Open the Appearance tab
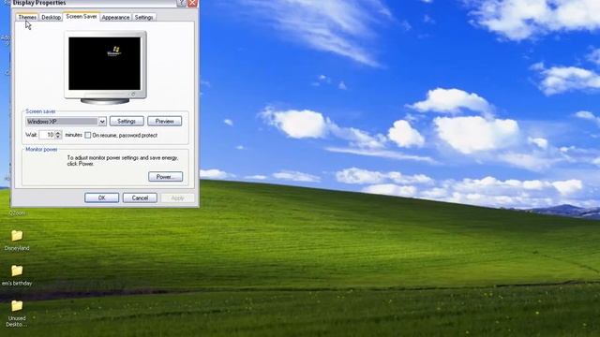The height and width of the screenshot is (337, 600). pyautogui.click(x=115, y=17)
